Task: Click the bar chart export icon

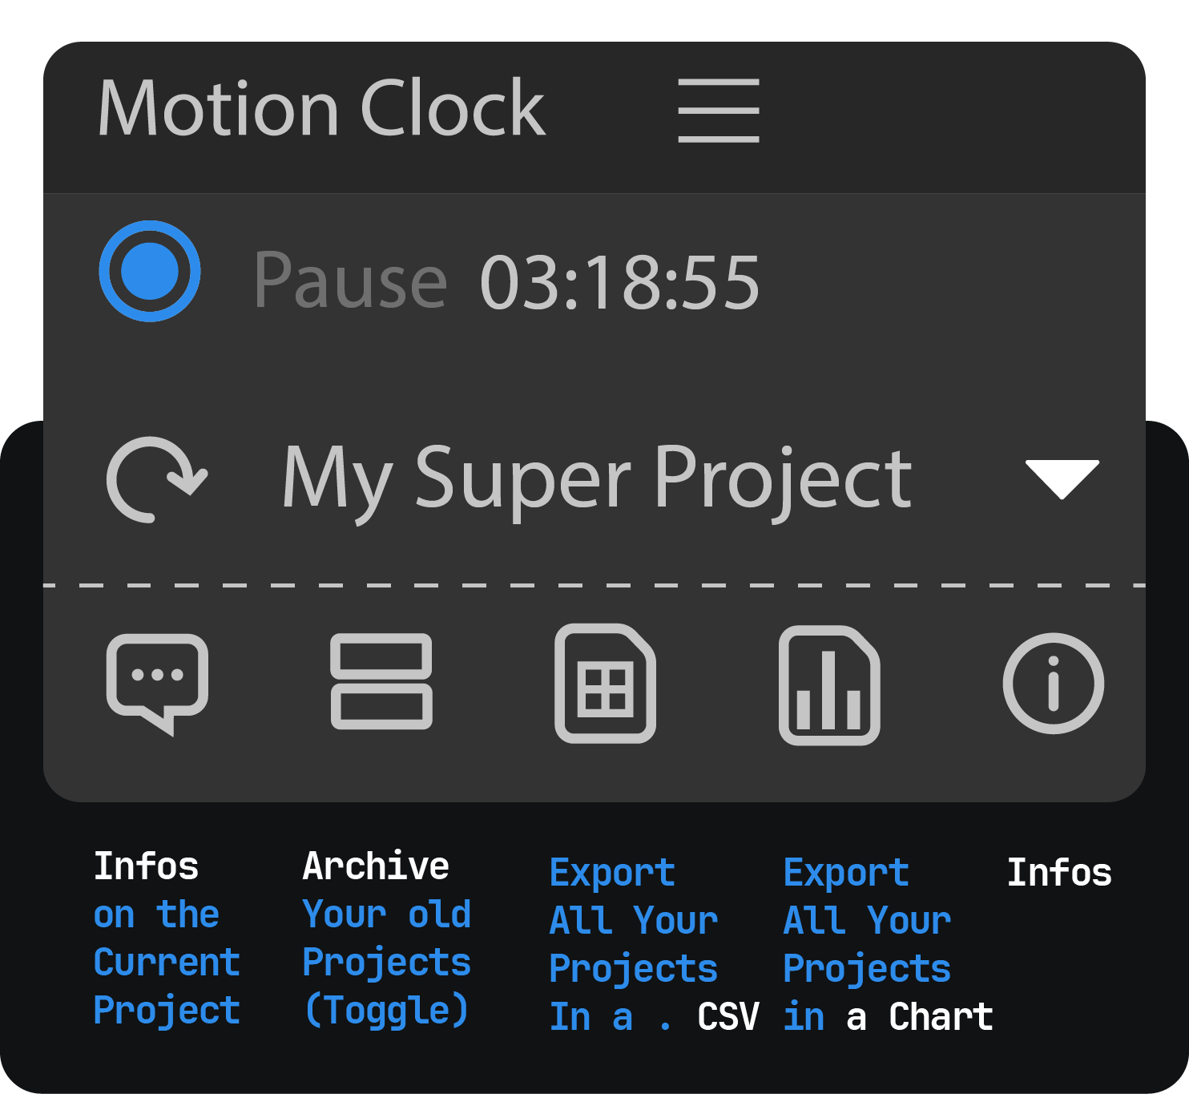Action: (x=829, y=685)
